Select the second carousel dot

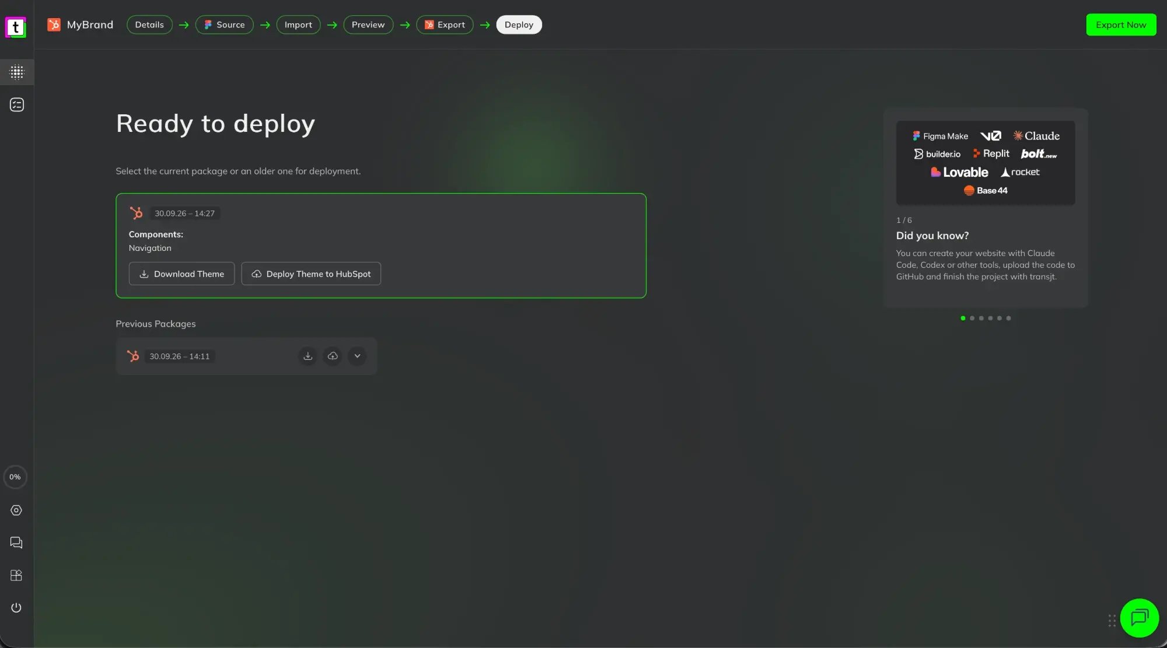click(x=972, y=318)
